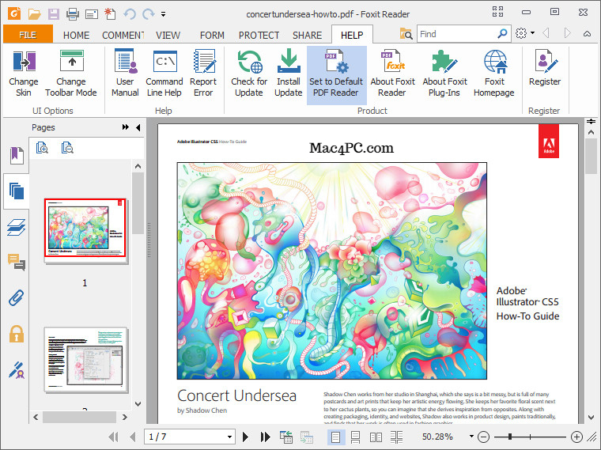
Task: Open quick access toolbar customize dropdown
Action: (x=163, y=14)
